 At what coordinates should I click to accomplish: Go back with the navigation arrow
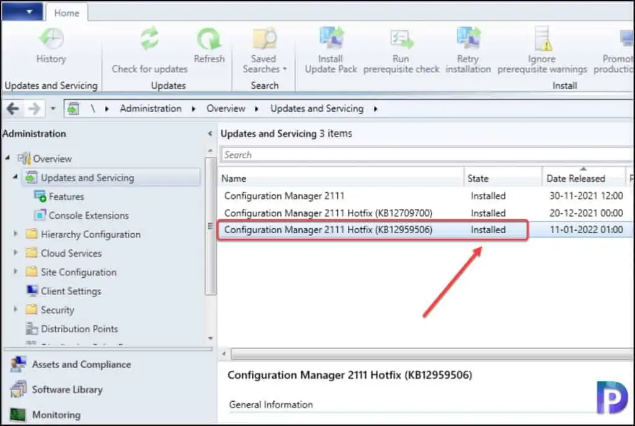13,109
